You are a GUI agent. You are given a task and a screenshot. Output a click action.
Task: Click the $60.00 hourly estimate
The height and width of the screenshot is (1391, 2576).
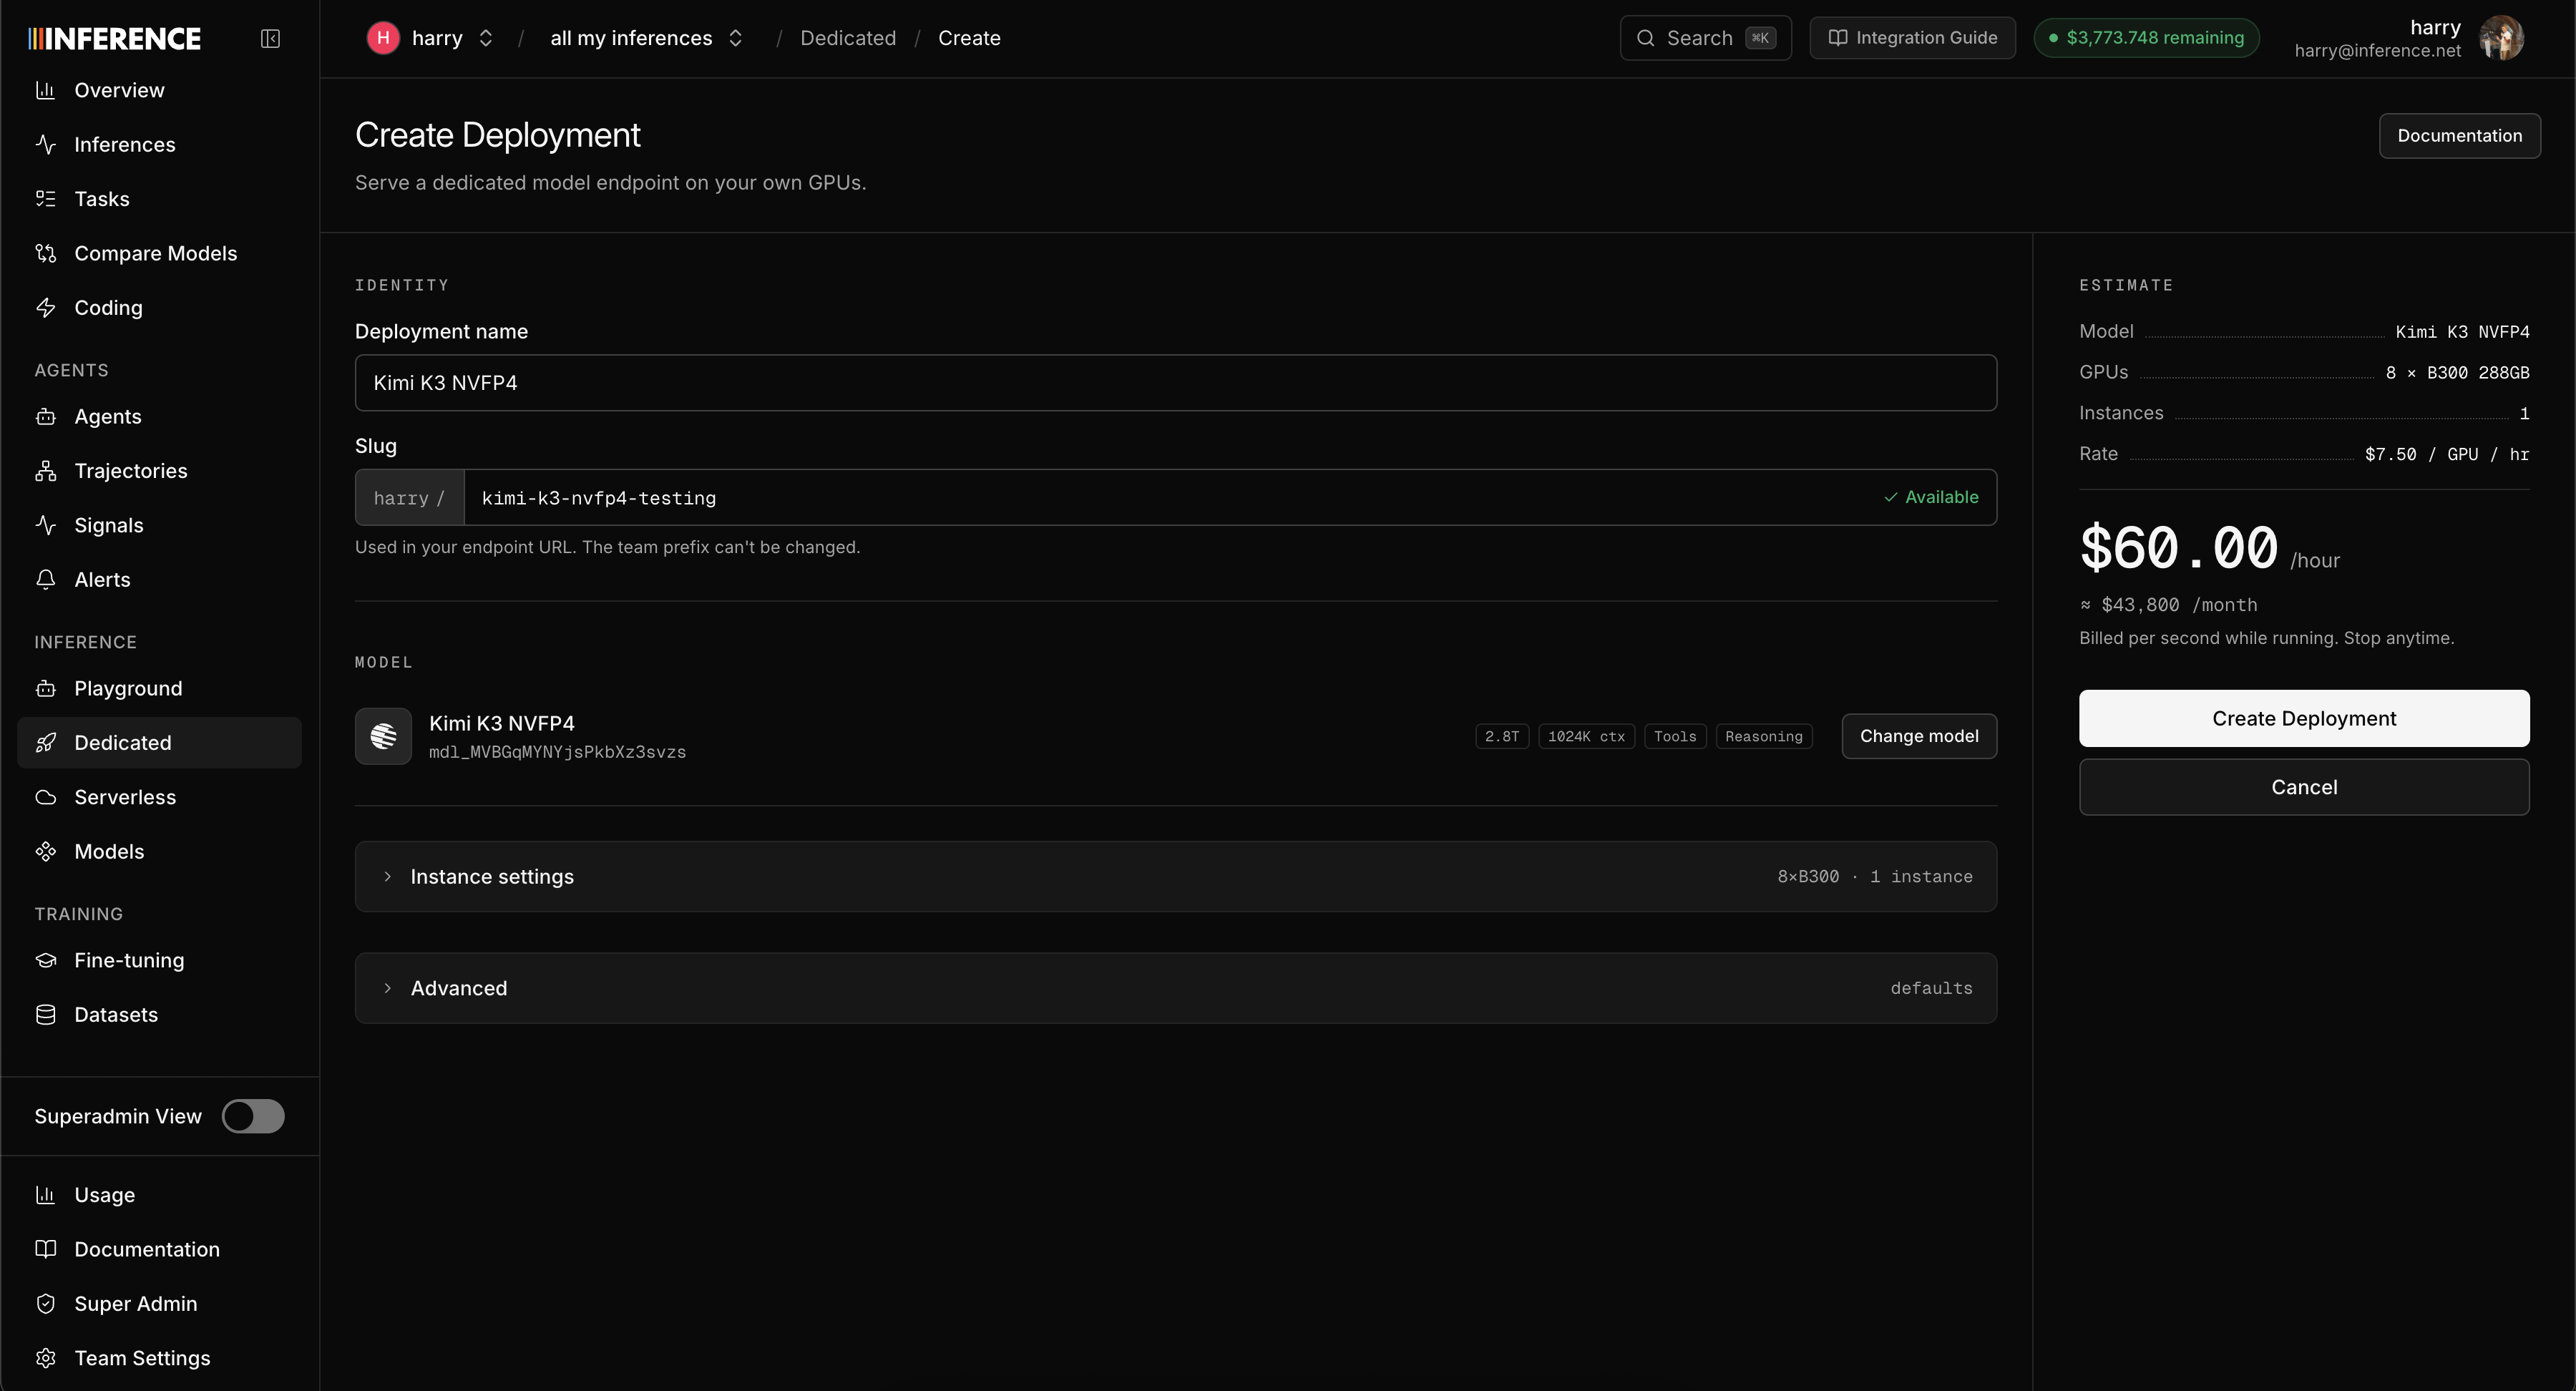click(x=2178, y=548)
